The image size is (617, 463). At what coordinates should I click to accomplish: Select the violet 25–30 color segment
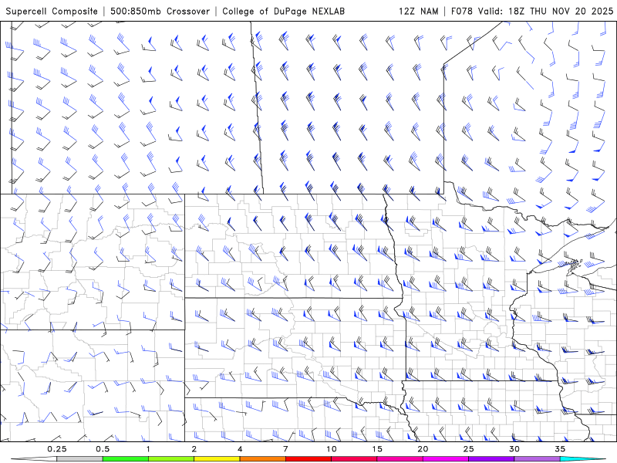point(491,459)
